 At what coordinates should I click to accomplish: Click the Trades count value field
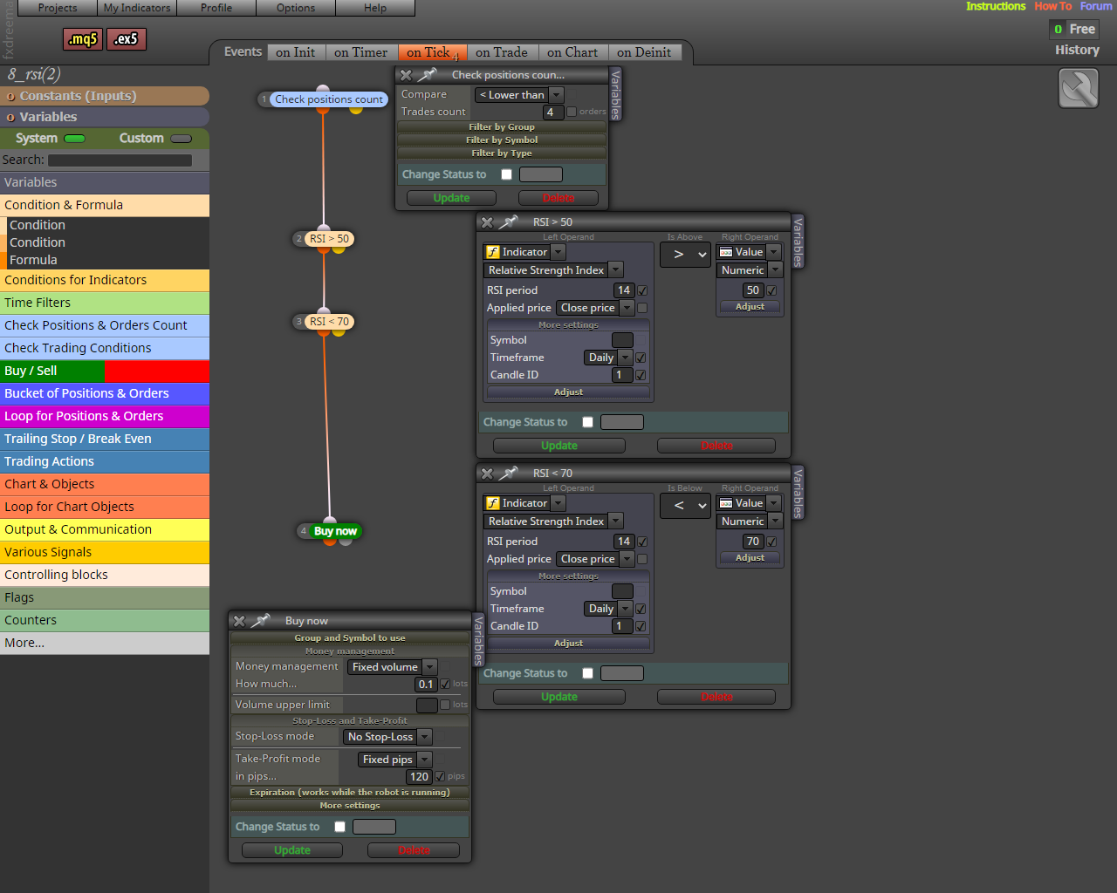tap(554, 112)
